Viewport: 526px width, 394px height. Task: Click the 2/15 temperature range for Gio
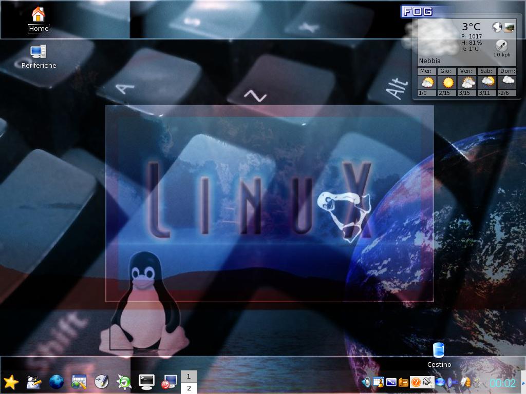coord(444,93)
